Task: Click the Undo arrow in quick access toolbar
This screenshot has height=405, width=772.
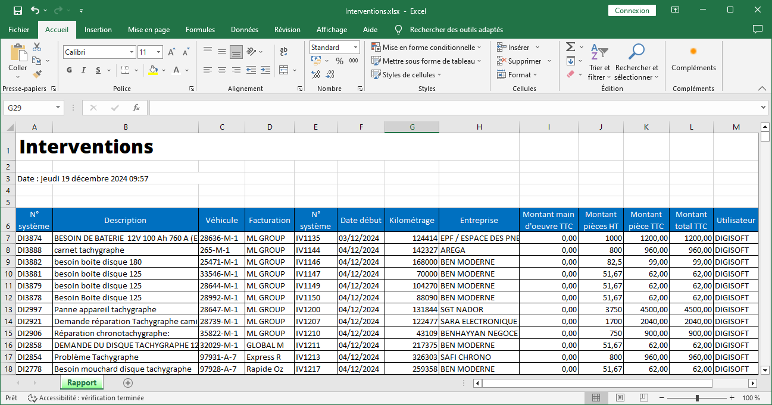Action: pos(35,11)
